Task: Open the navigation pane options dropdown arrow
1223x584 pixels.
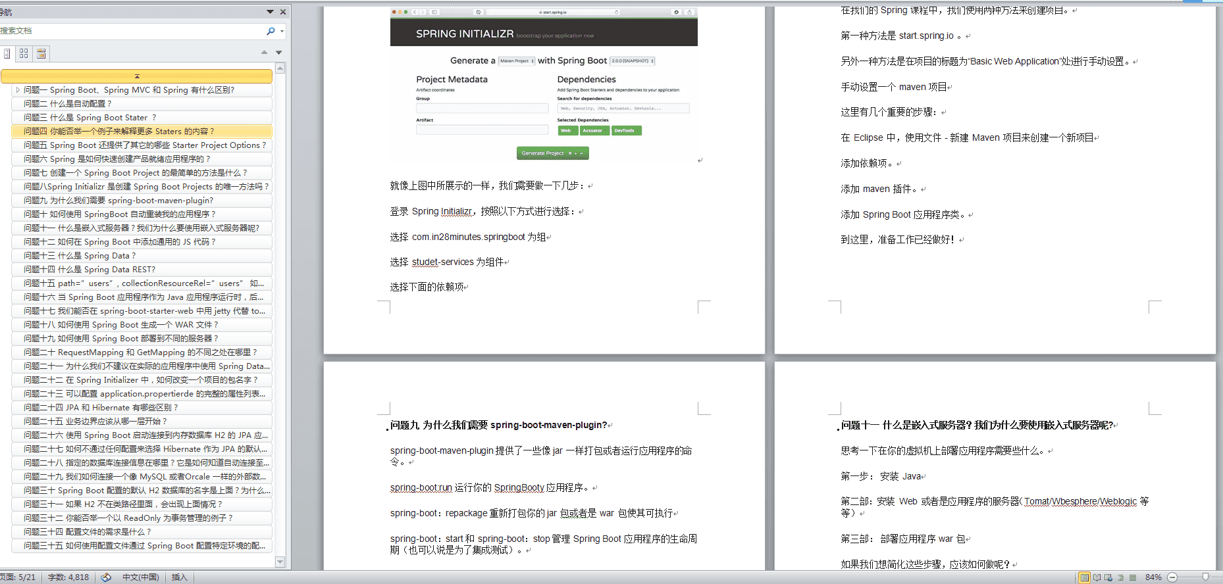Action: click(x=270, y=12)
